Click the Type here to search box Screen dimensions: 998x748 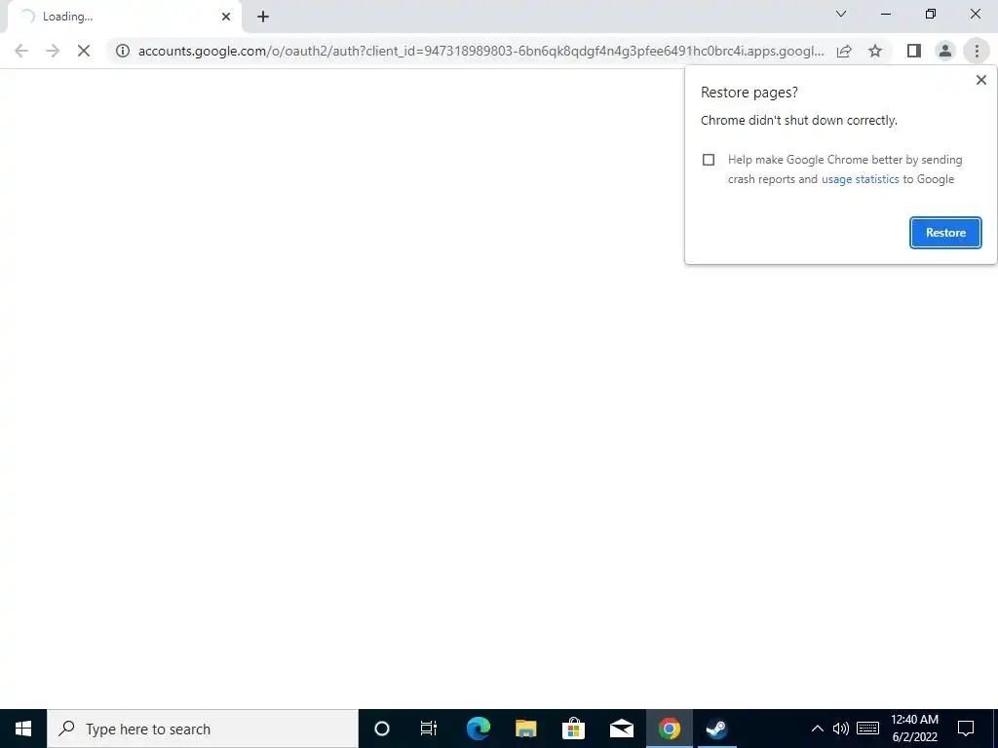click(203, 729)
